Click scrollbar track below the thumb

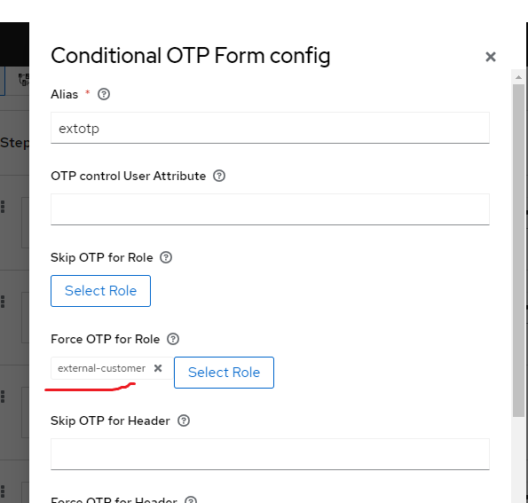(x=518, y=460)
